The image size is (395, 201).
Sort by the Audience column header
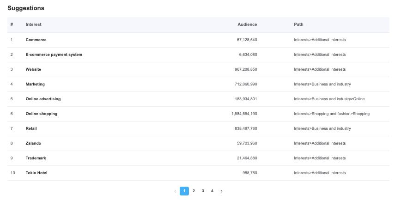pyautogui.click(x=247, y=24)
